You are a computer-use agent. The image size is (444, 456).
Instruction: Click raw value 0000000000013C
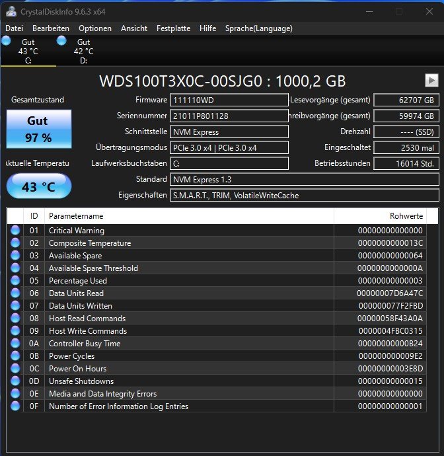[390, 243]
